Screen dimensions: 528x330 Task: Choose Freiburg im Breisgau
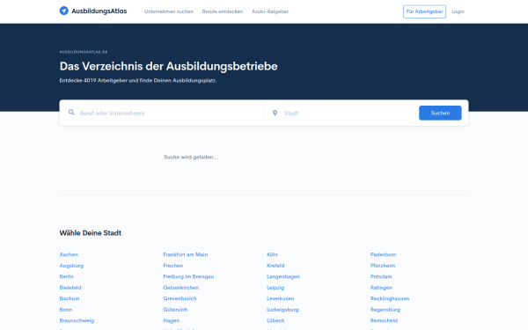(x=188, y=276)
